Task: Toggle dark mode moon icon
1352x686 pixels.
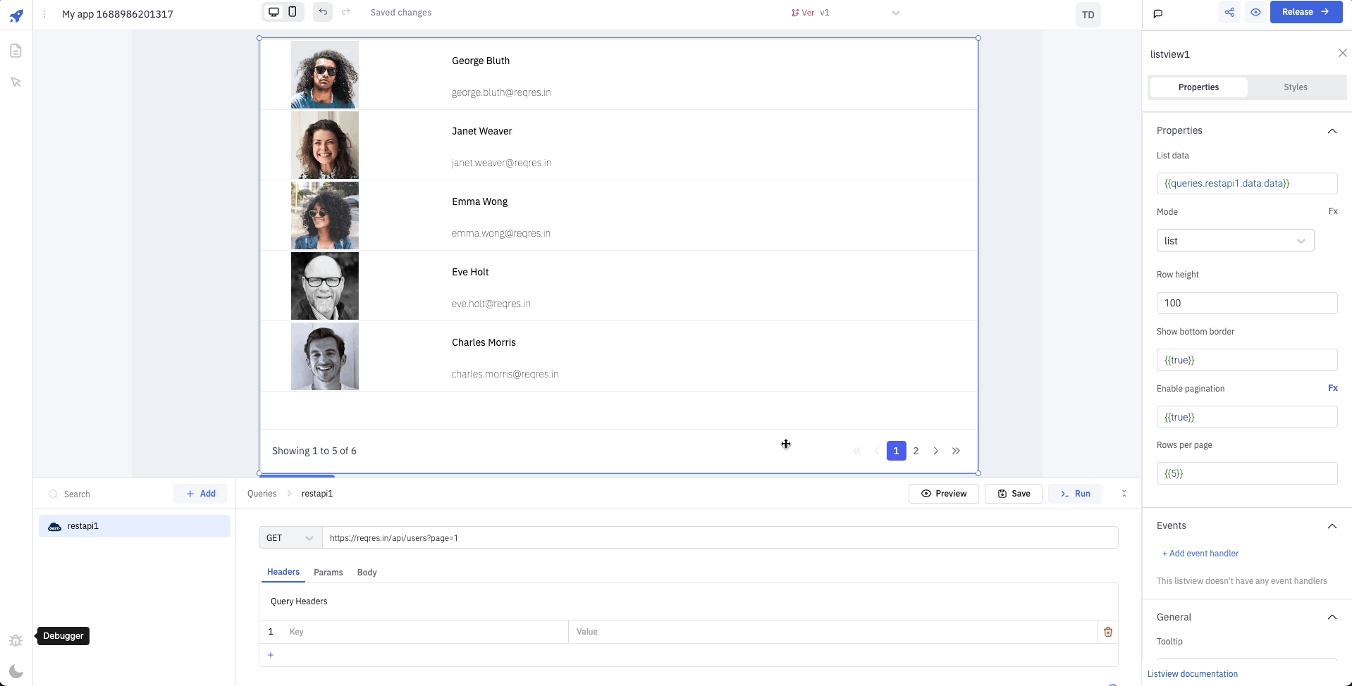Action: coord(16,671)
